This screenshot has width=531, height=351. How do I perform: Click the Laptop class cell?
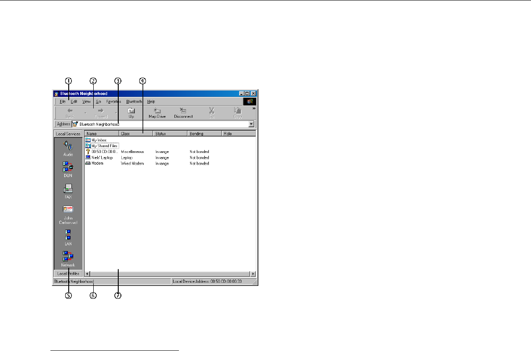[127, 158]
